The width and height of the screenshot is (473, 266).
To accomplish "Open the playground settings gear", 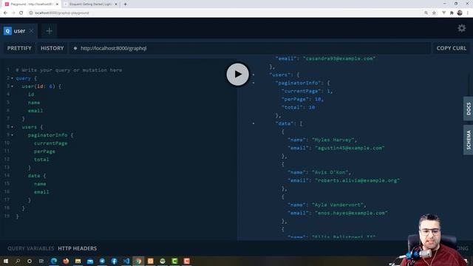I will (x=461, y=28).
